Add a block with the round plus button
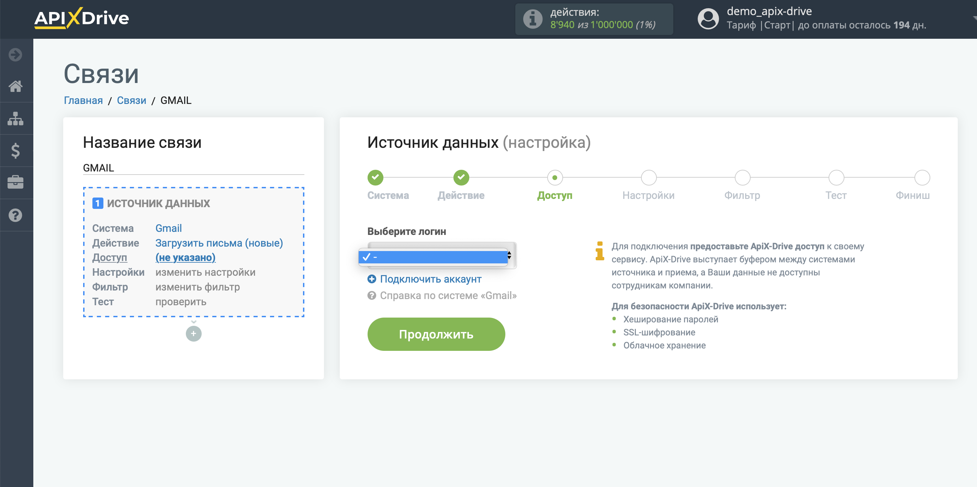977x487 pixels. pos(193,333)
